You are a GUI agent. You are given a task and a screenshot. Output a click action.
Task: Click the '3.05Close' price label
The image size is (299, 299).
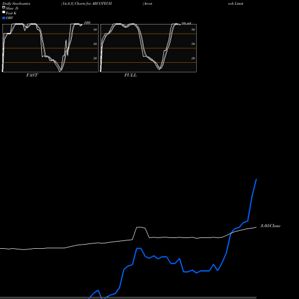pyautogui.click(x=270, y=226)
